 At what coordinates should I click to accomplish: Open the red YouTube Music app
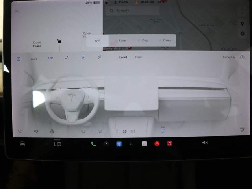point(157,143)
